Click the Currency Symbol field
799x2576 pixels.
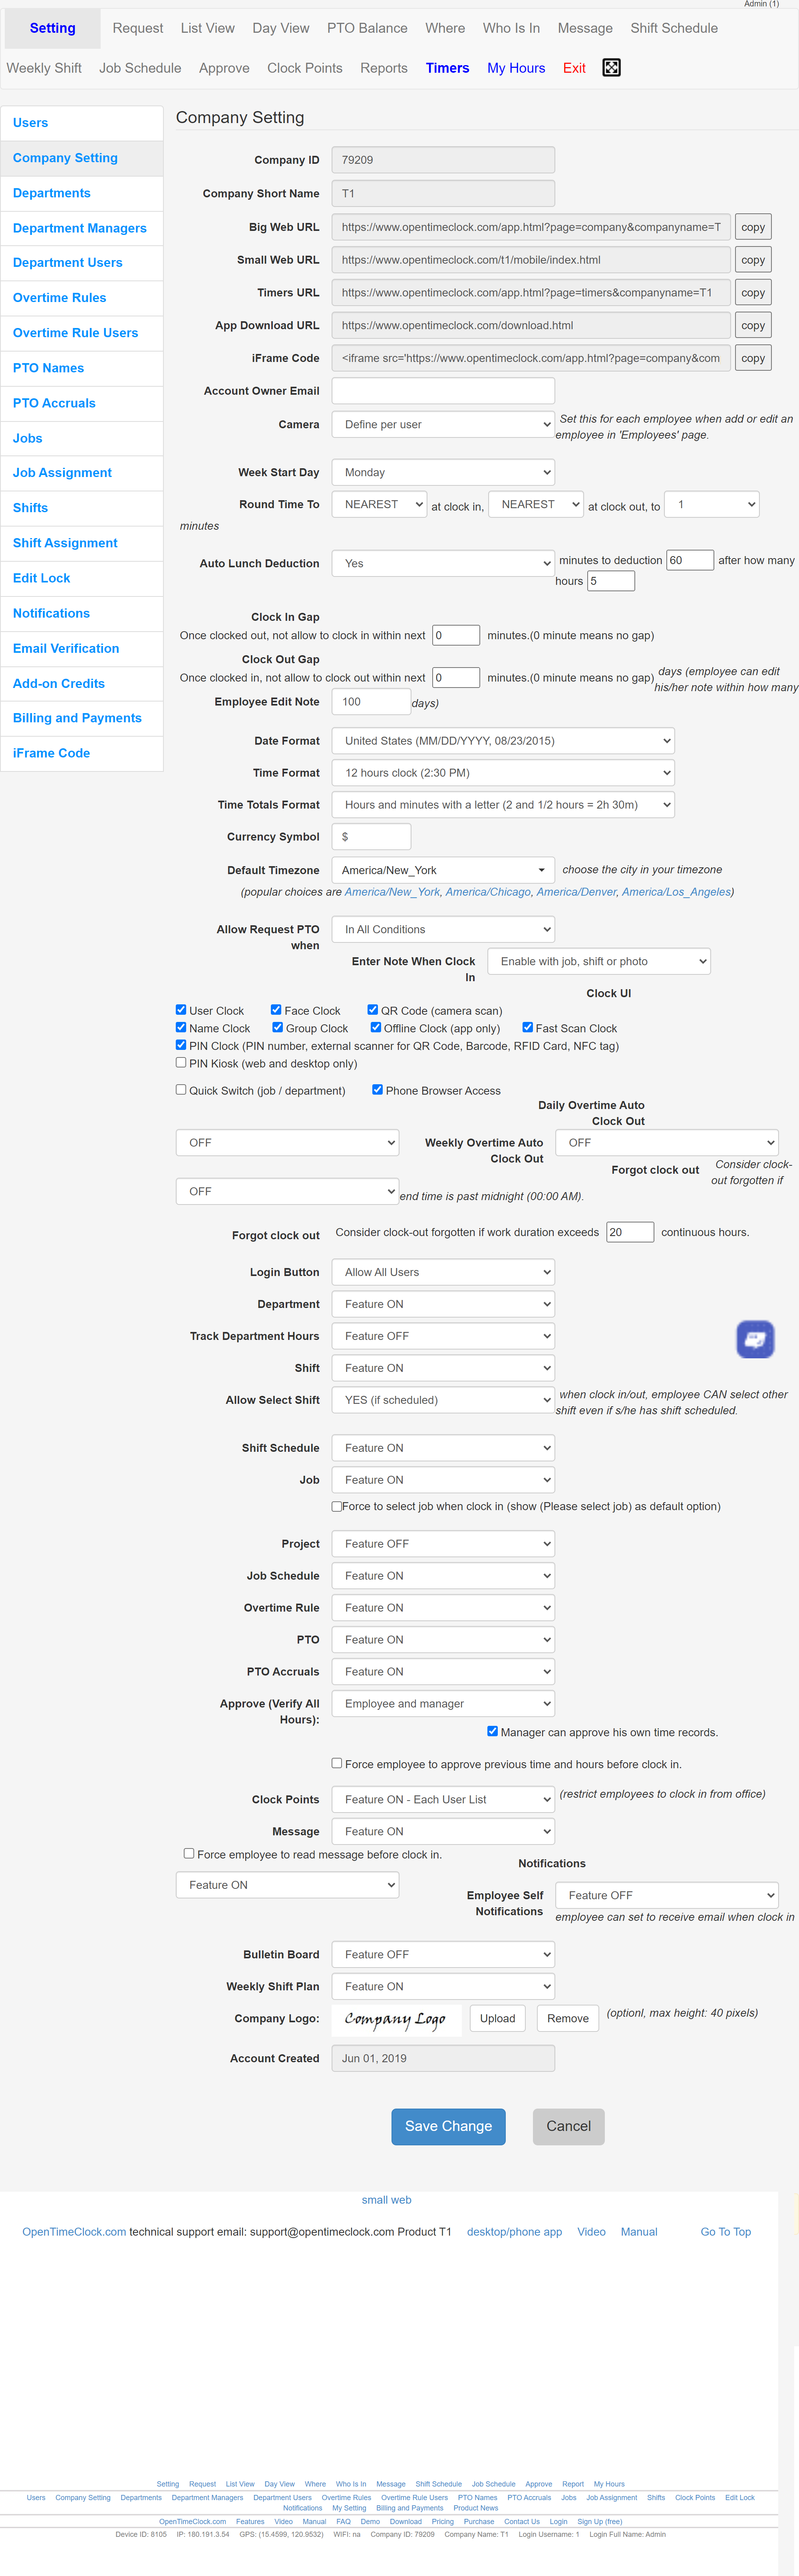pos(371,837)
